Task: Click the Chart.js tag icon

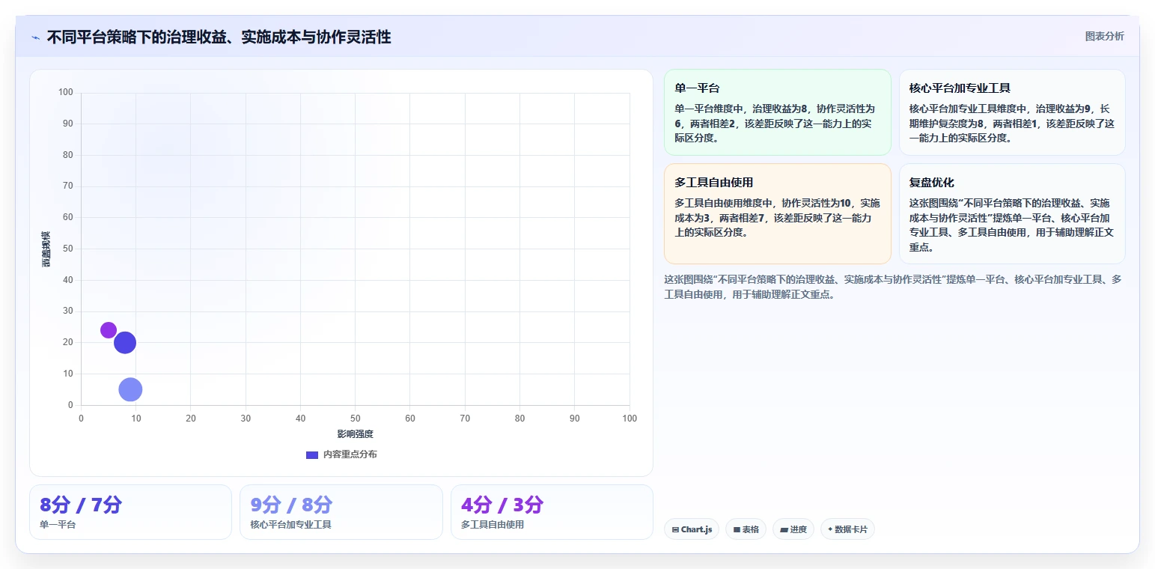Action: (675, 529)
